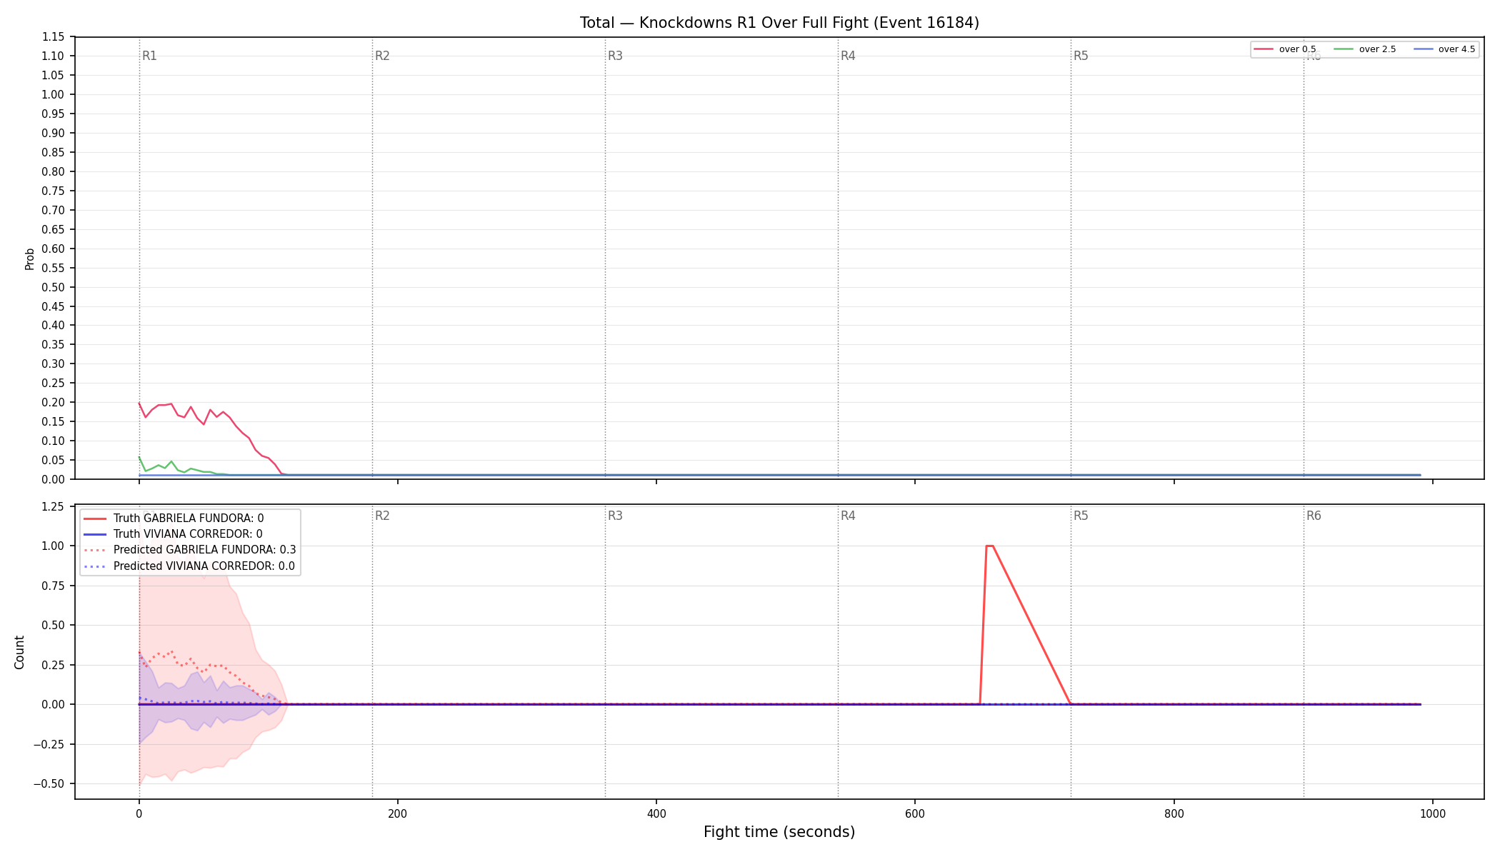Viewport: 1500px width, 857px height.
Task: Click the R6 round marker in Count chart
Action: click(x=1314, y=516)
